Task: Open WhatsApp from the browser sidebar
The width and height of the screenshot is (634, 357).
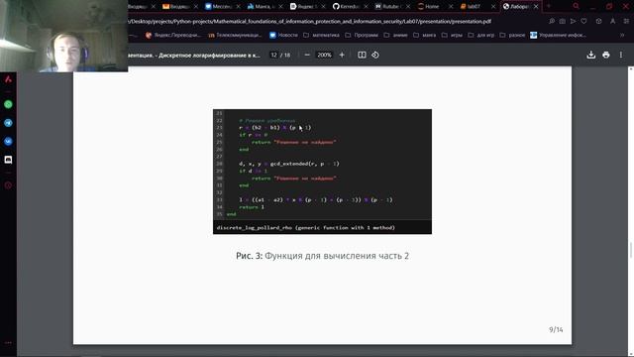Action: point(8,104)
